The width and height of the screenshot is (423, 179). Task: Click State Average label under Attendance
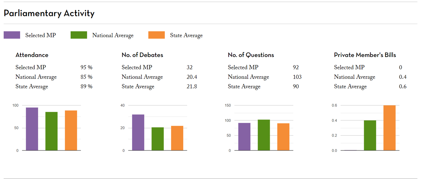pyautogui.click(x=32, y=86)
